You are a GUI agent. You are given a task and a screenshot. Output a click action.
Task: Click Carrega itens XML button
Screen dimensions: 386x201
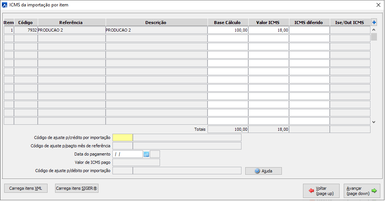[26, 188]
